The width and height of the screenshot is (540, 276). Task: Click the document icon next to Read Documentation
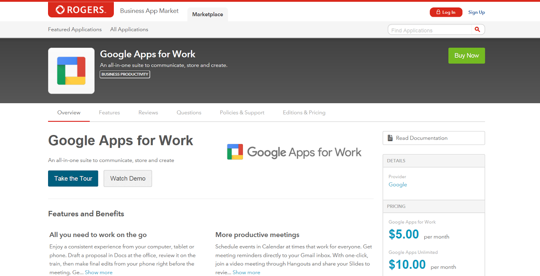pyautogui.click(x=389, y=138)
